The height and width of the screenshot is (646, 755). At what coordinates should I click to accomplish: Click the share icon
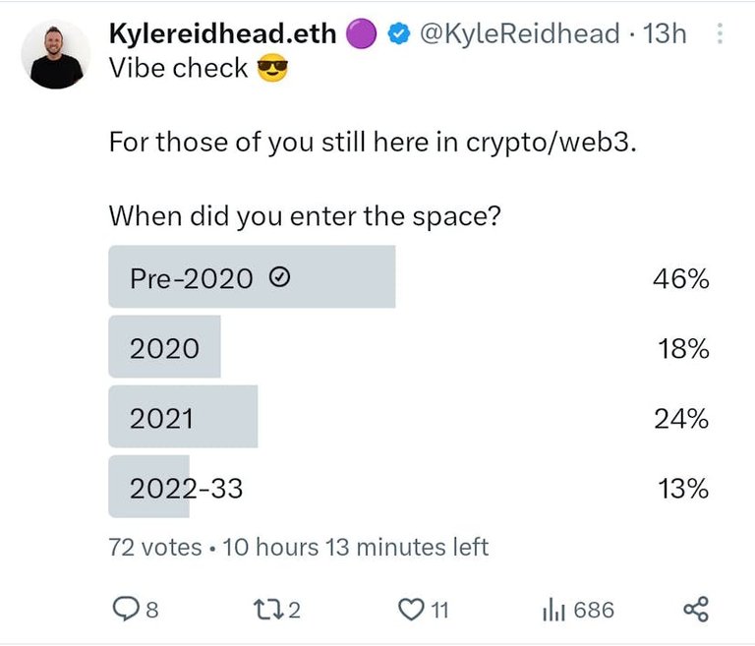click(x=696, y=610)
